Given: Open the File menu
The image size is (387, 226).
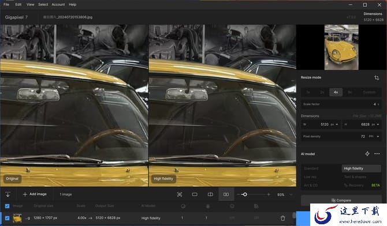Looking at the screenshot, I should click(x=6, y=5).
